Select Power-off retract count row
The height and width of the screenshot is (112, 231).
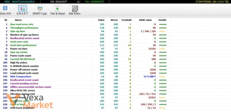[x=24, y=69]
